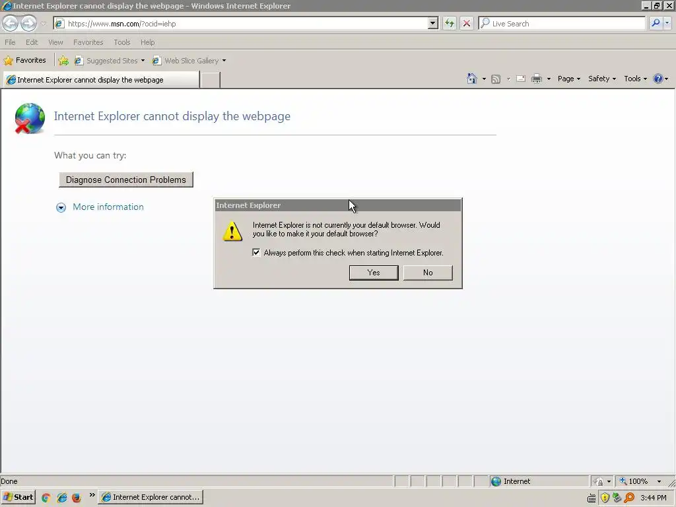This screenshot has height=507, width=676.
Task: Click the warning triangle in the dialog
Action: 232,232
